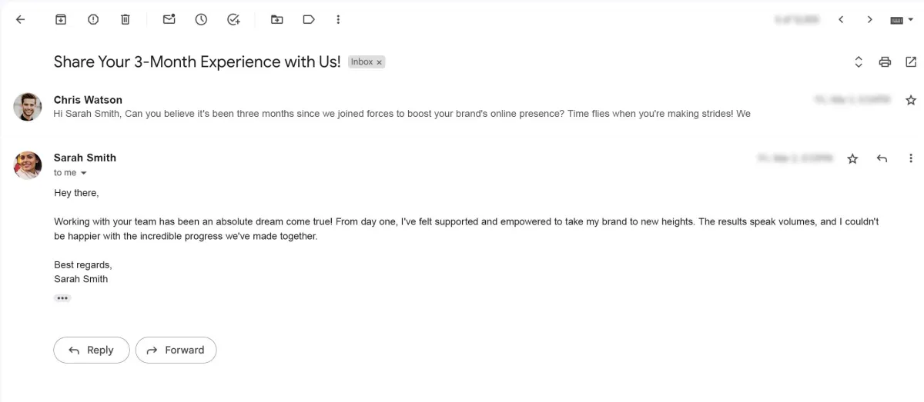Viewport: 924px width, 402px height.
Task: Delete the conversation with trash icon
Action: [126, 20]
